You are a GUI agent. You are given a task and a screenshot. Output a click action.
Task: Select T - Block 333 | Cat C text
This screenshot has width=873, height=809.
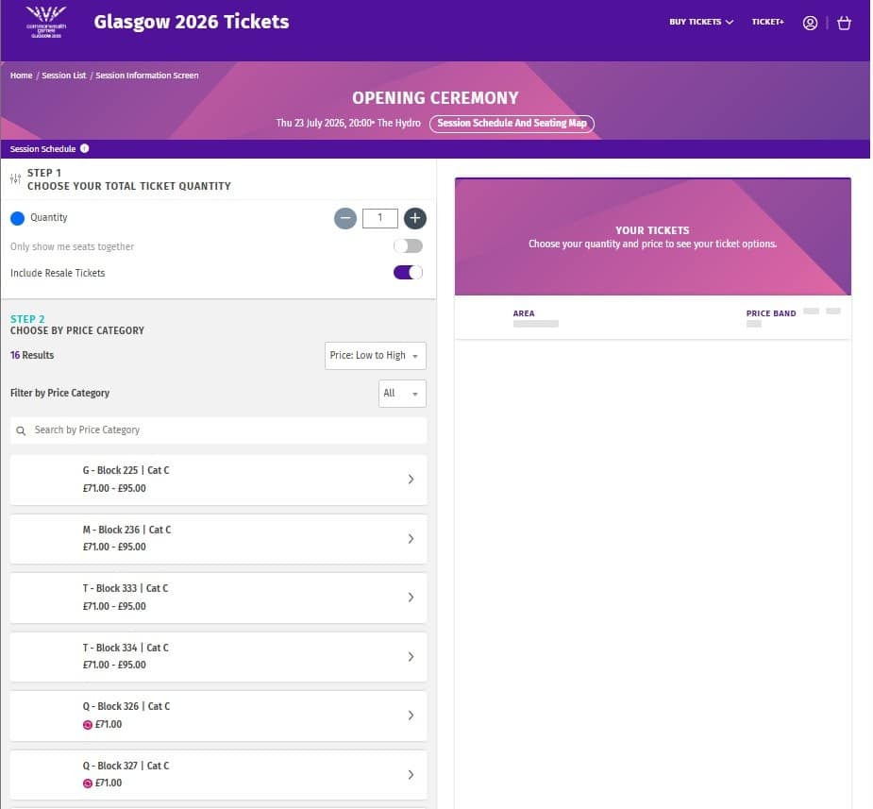tap(126, 588)
